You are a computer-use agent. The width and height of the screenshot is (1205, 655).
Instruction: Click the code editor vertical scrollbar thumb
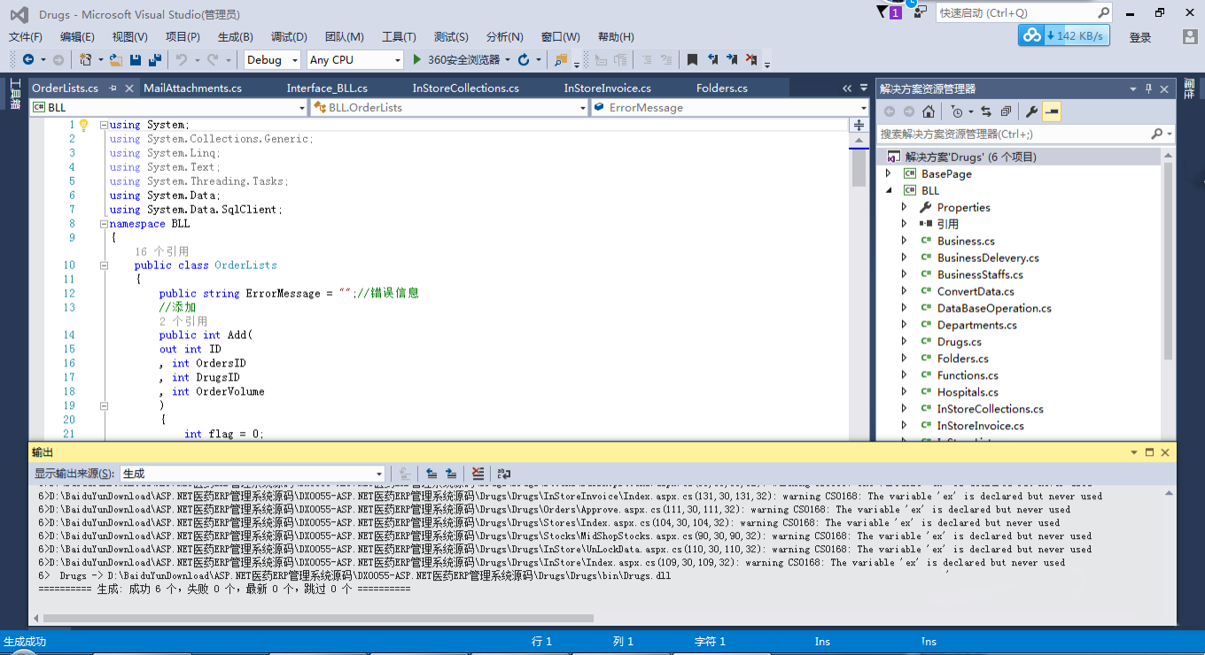click(x=859, y=167)
